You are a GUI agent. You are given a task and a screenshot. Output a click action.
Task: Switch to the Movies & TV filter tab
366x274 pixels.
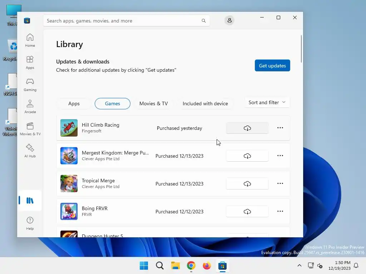pyautogui.click(x=153, y=103)
